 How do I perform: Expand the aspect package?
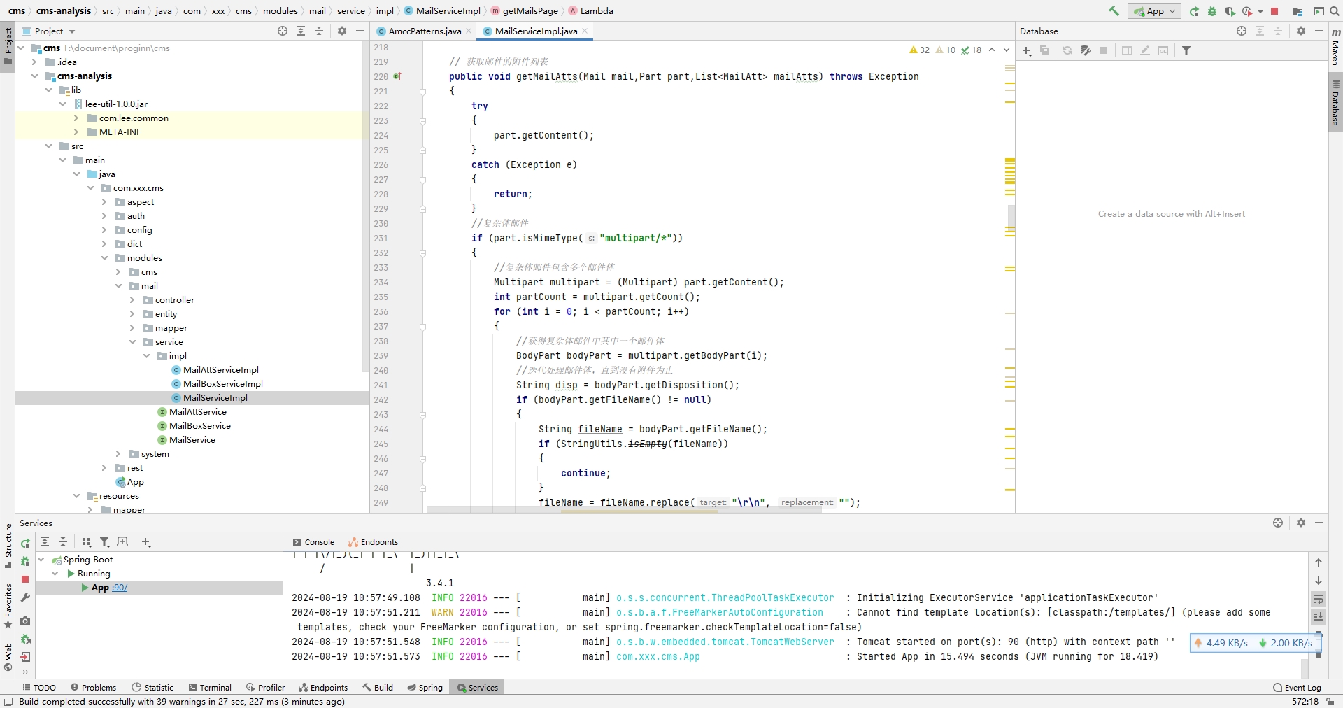pos(104,202)
